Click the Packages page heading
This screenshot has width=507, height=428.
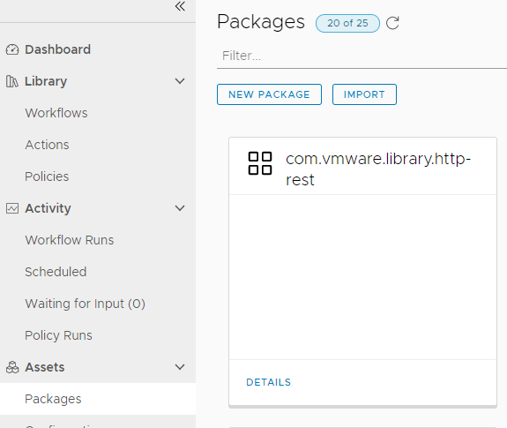click(x=261, y=22)
